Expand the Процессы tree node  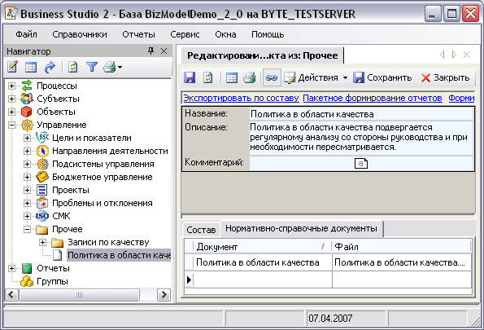11,86
